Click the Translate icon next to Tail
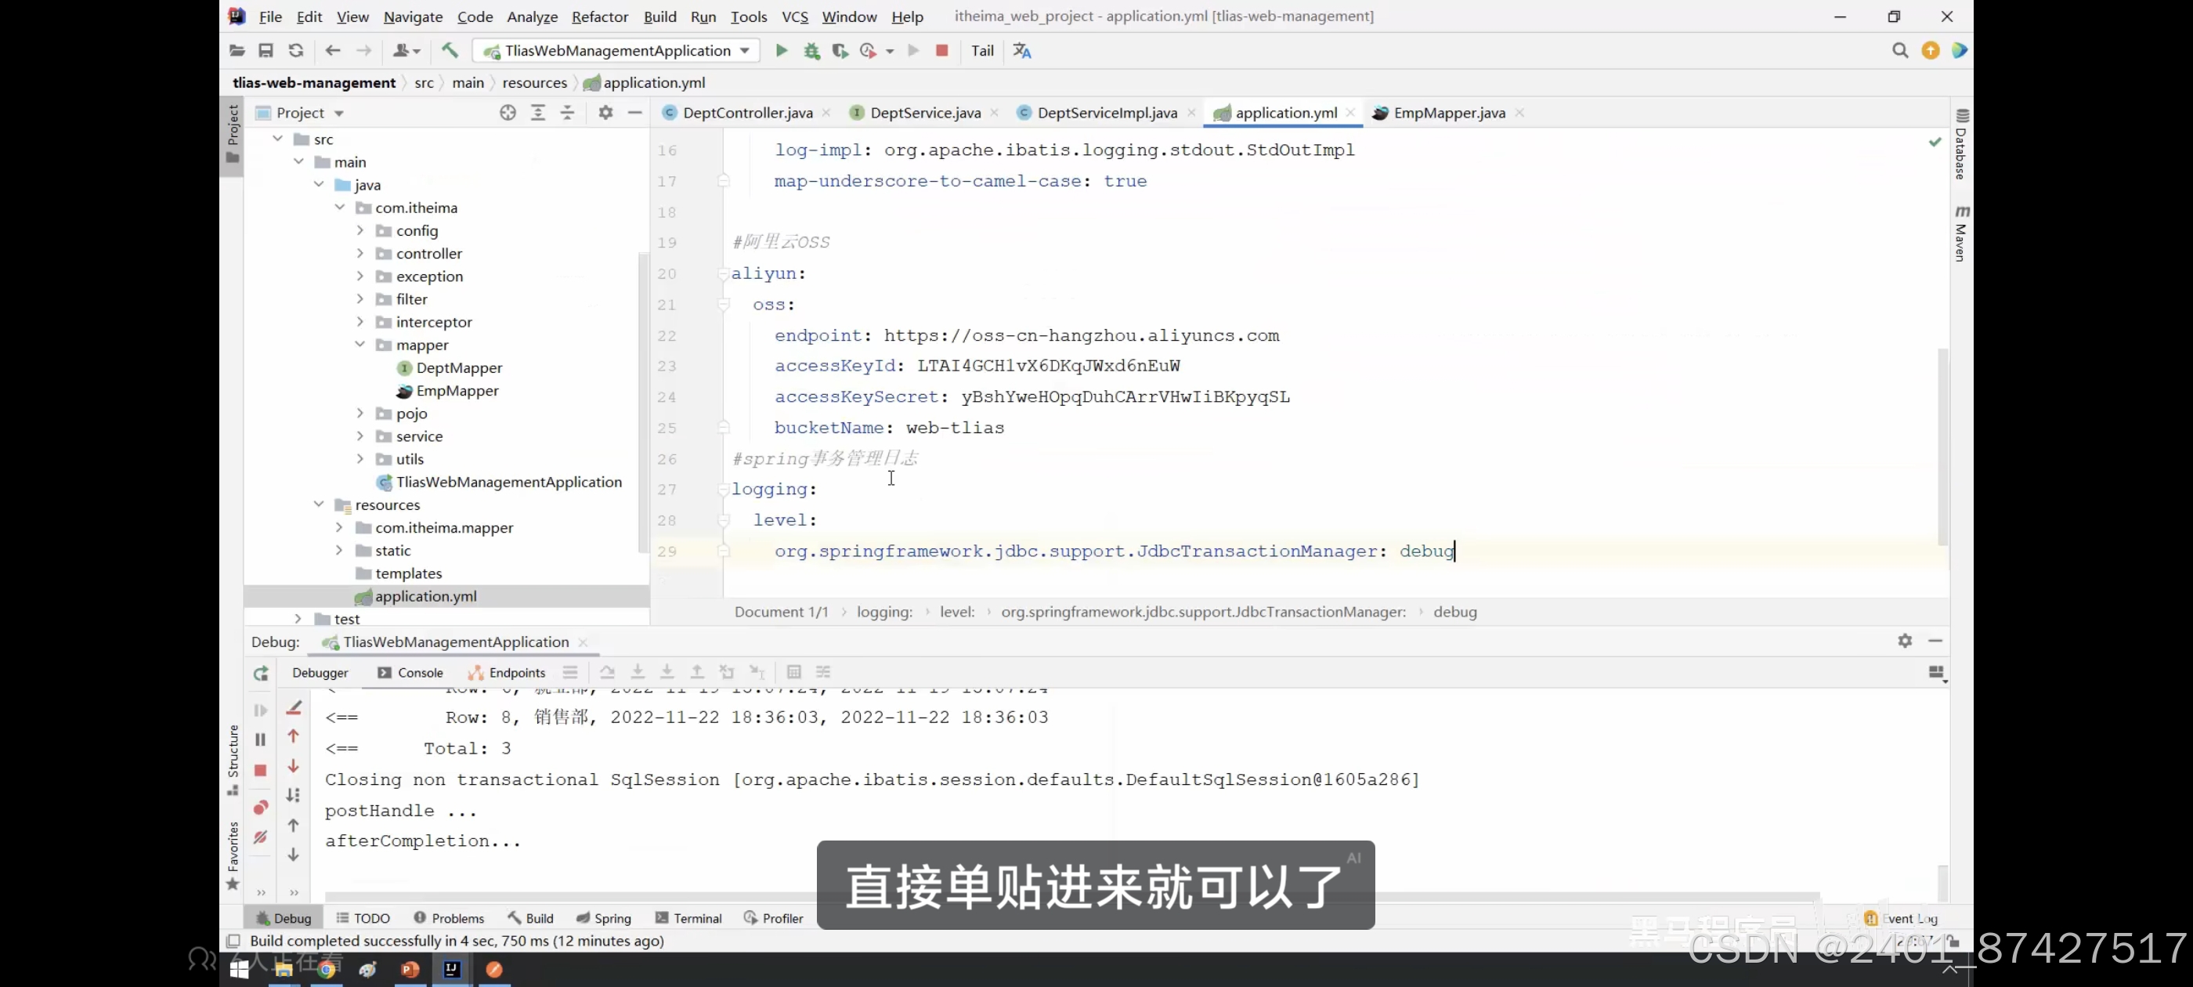 point(1022,51)
